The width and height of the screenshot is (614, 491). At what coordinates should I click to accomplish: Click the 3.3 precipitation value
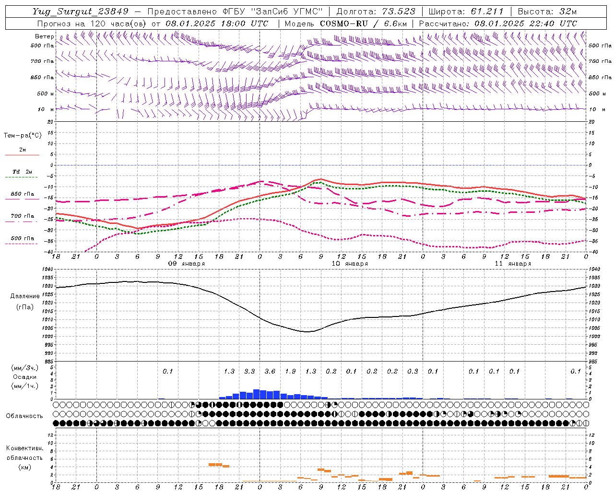point(249,371)
